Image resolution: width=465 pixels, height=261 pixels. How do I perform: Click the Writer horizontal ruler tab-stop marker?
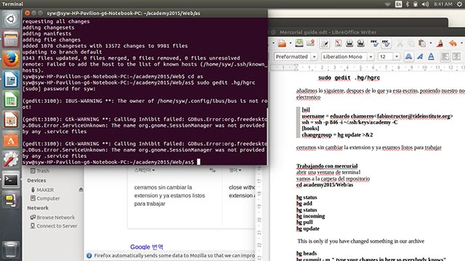pos(296,67)
